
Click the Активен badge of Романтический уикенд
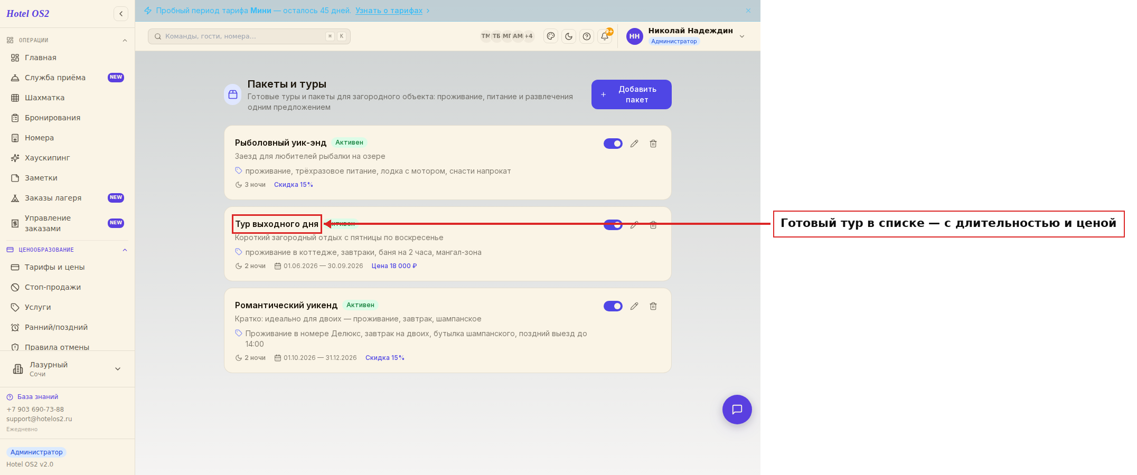tap(360, 305)
